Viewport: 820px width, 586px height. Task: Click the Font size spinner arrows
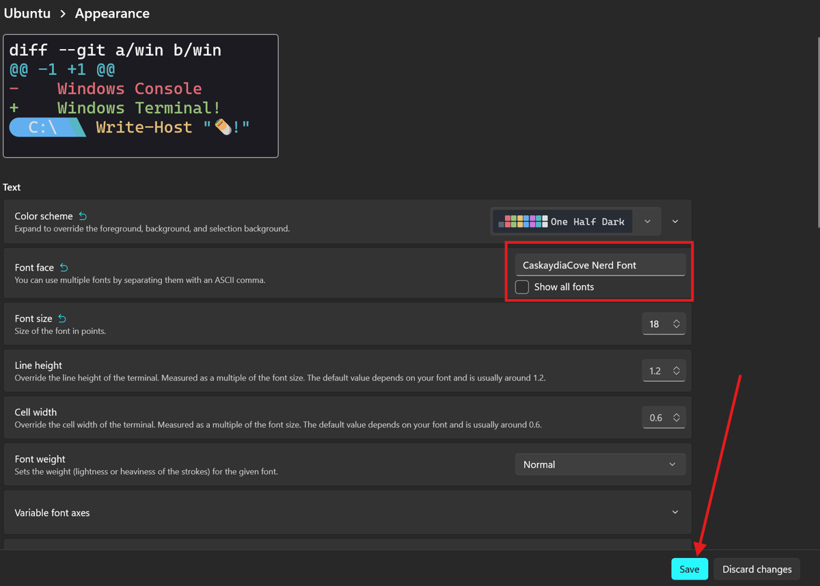coord(676,324)
